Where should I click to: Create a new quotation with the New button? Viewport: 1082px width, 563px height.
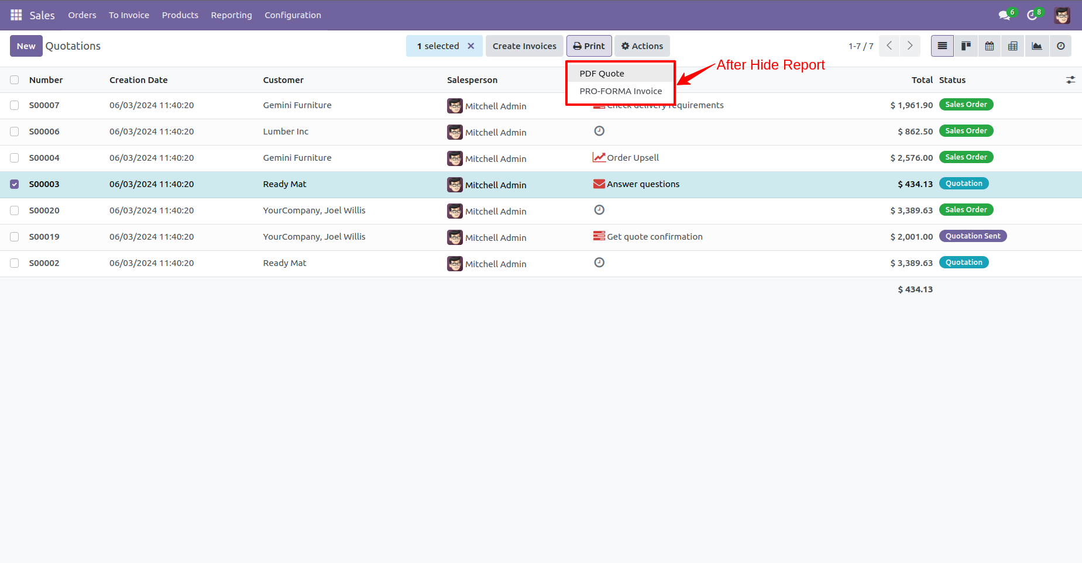26,46
